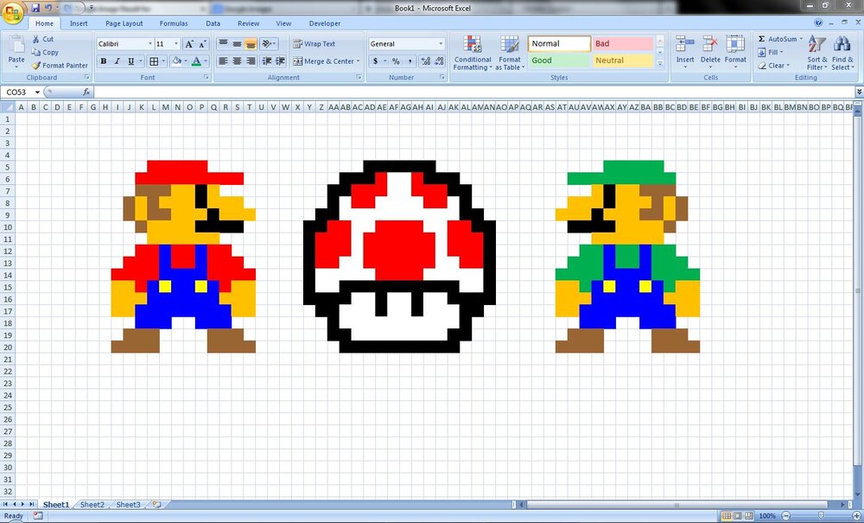Switch to the Insert ribbon tab
Image resolution: width=864 pixels, height=523 pixels.
click(79, 23)
